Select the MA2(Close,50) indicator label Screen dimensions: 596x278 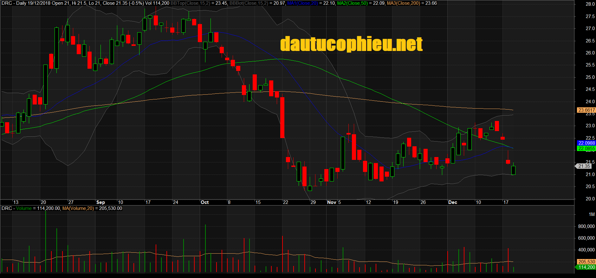[x=353, y=3]
